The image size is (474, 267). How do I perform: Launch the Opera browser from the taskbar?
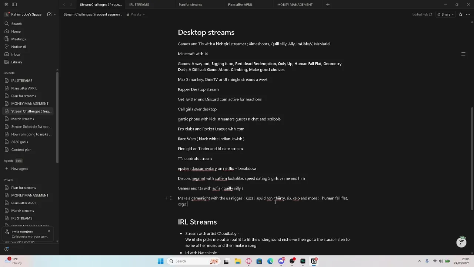pyautogui.click(x=248, y=261)
